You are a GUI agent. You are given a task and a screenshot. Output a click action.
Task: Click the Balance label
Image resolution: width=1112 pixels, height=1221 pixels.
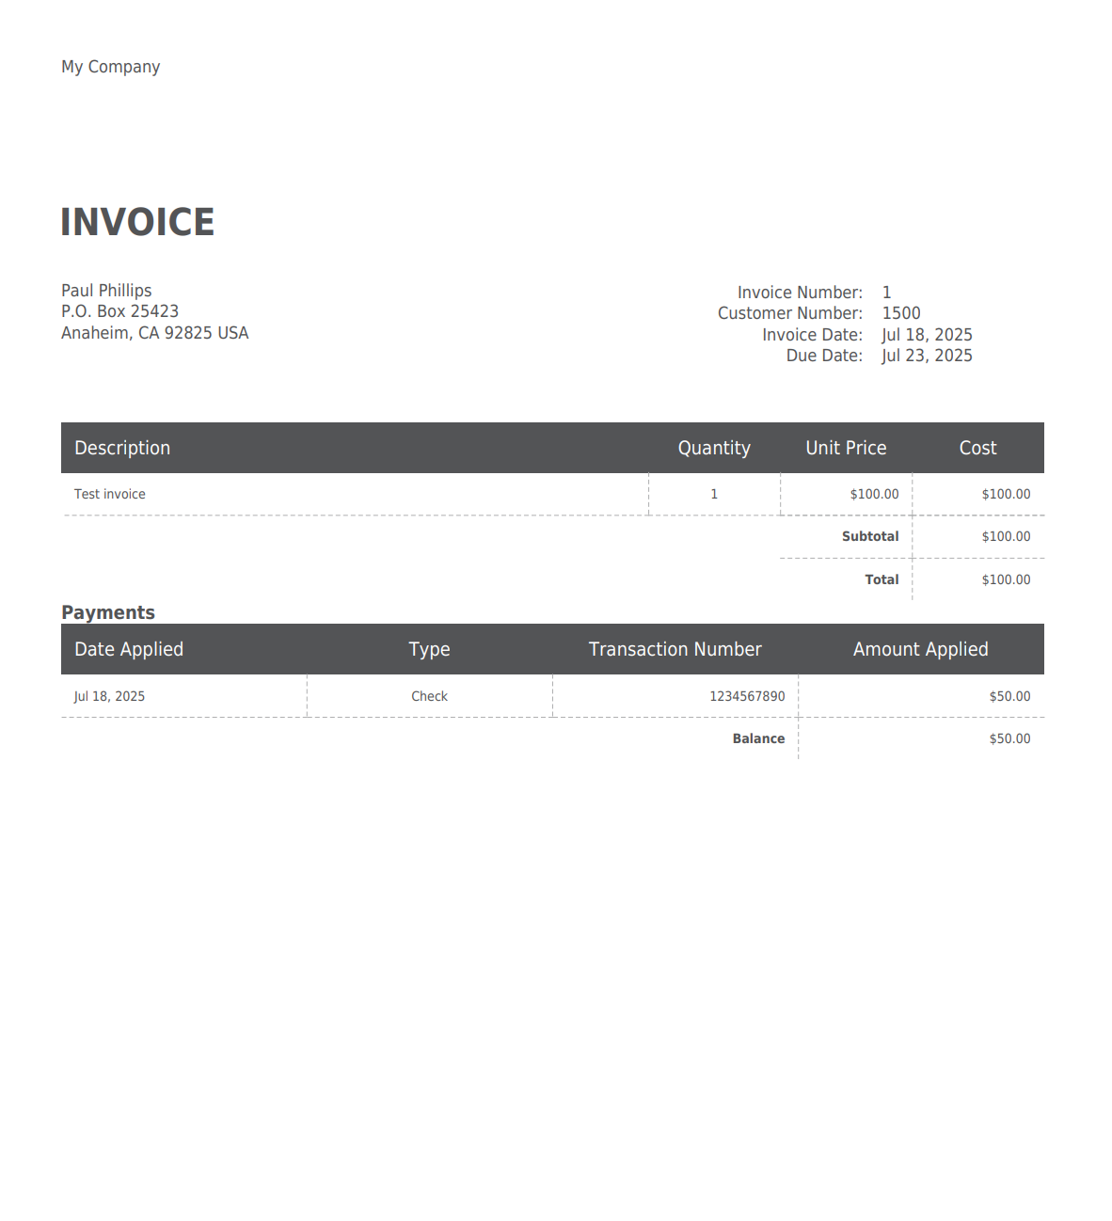point(758,738)
